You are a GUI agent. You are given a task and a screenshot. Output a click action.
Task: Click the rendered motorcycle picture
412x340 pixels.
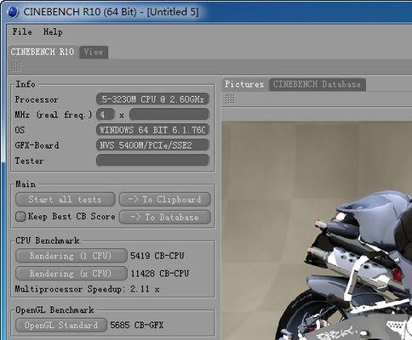(x=317, y=230)
